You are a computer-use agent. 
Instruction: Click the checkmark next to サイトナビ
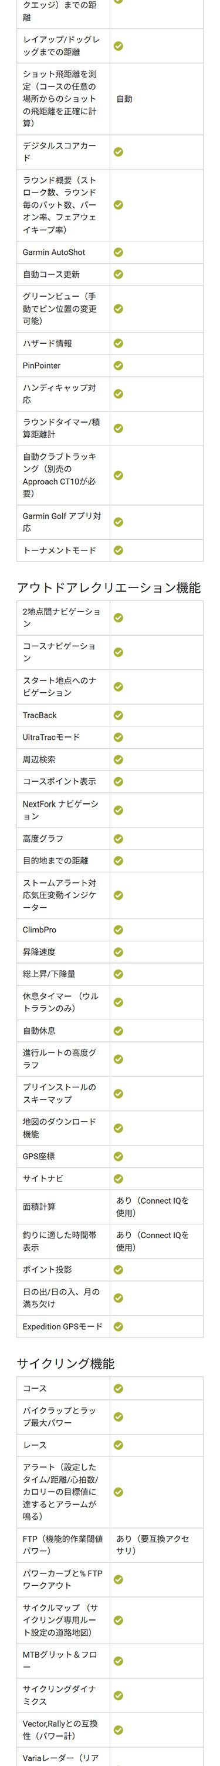pos(118,1178)
